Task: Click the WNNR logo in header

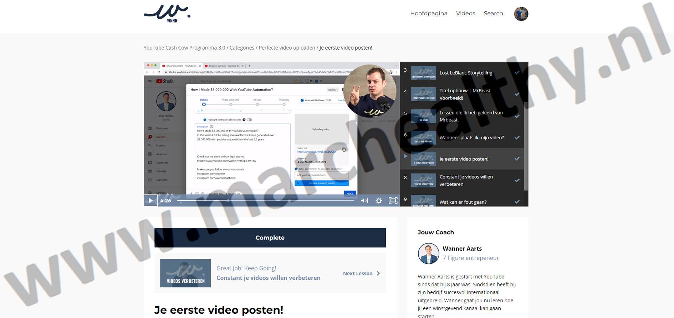Action: point(167,14)
